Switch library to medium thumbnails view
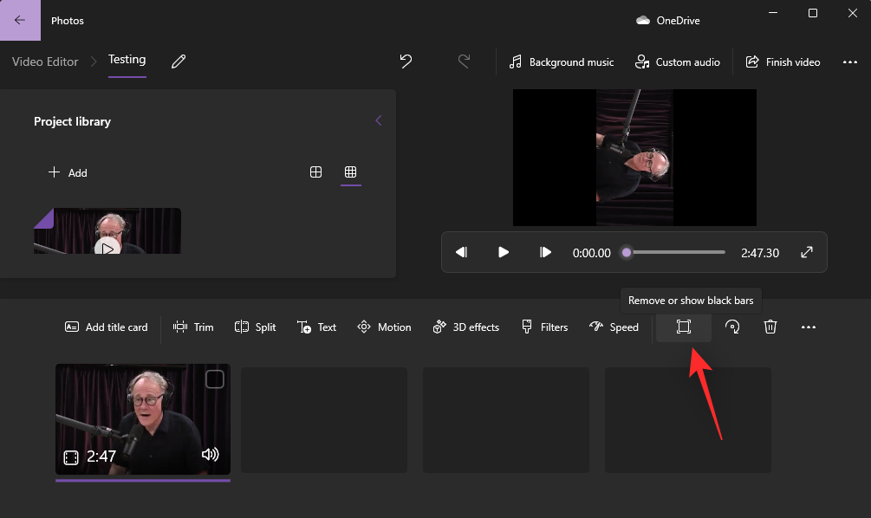The height and width of the screenshot is (518, 871). pyautogui.click(x=315, y=172)
